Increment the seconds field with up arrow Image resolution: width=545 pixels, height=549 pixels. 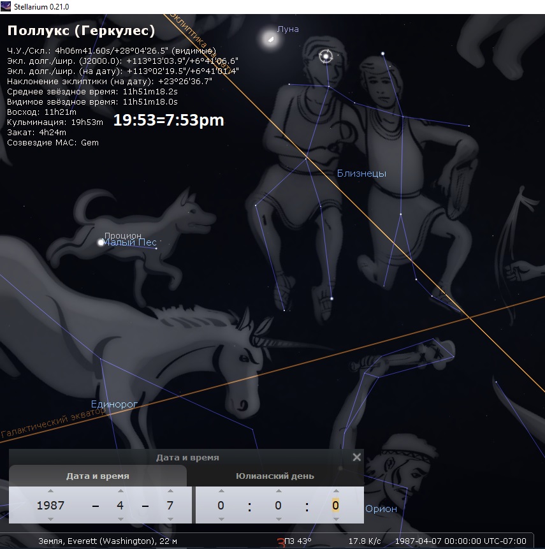click(336, 491)
